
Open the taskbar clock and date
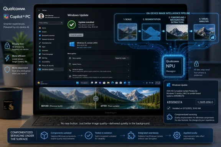click(x=158, y=83)
